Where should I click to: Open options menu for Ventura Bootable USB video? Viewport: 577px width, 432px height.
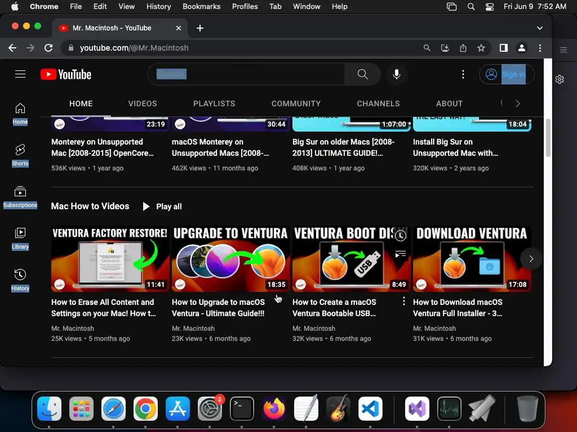403,301
